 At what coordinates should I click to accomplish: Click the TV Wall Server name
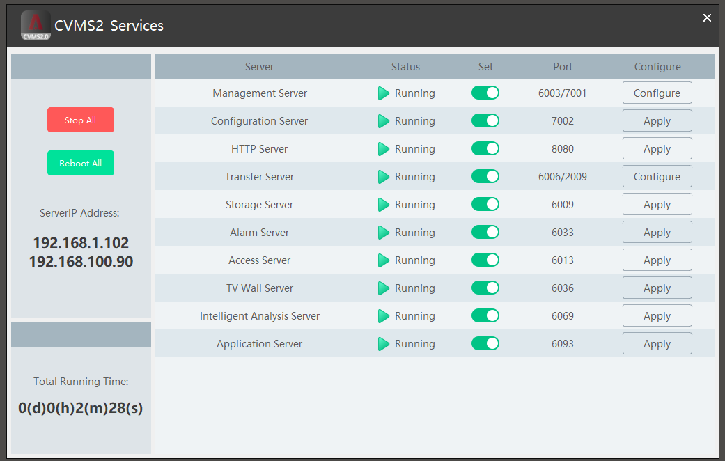point(259,288)
